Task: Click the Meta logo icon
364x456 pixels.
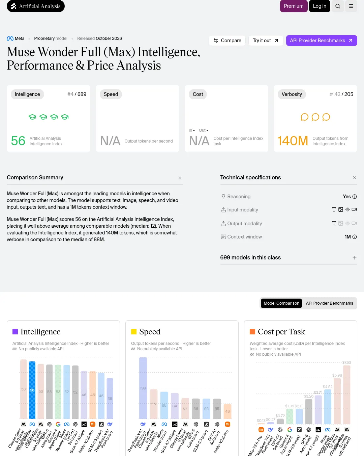Action: click(x=10, y=39)
